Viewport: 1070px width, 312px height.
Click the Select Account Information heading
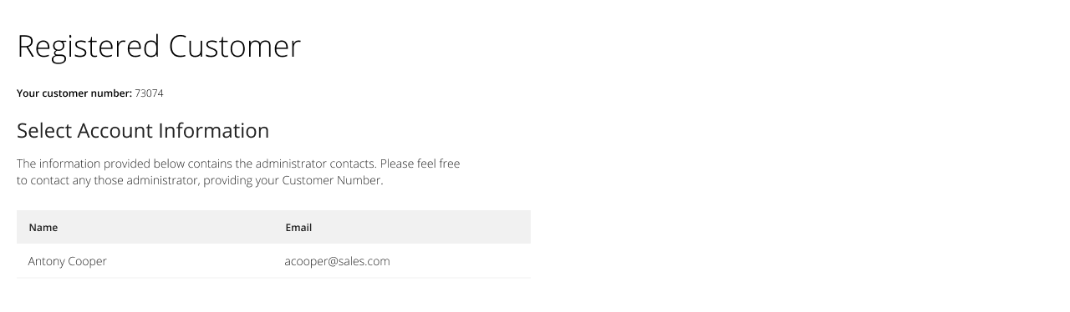(143, 131)
